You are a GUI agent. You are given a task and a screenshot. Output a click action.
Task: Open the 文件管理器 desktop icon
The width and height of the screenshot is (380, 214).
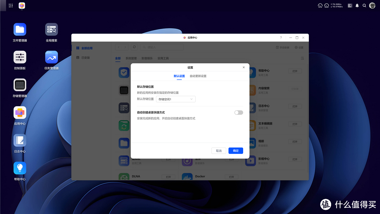click(20, 30)
